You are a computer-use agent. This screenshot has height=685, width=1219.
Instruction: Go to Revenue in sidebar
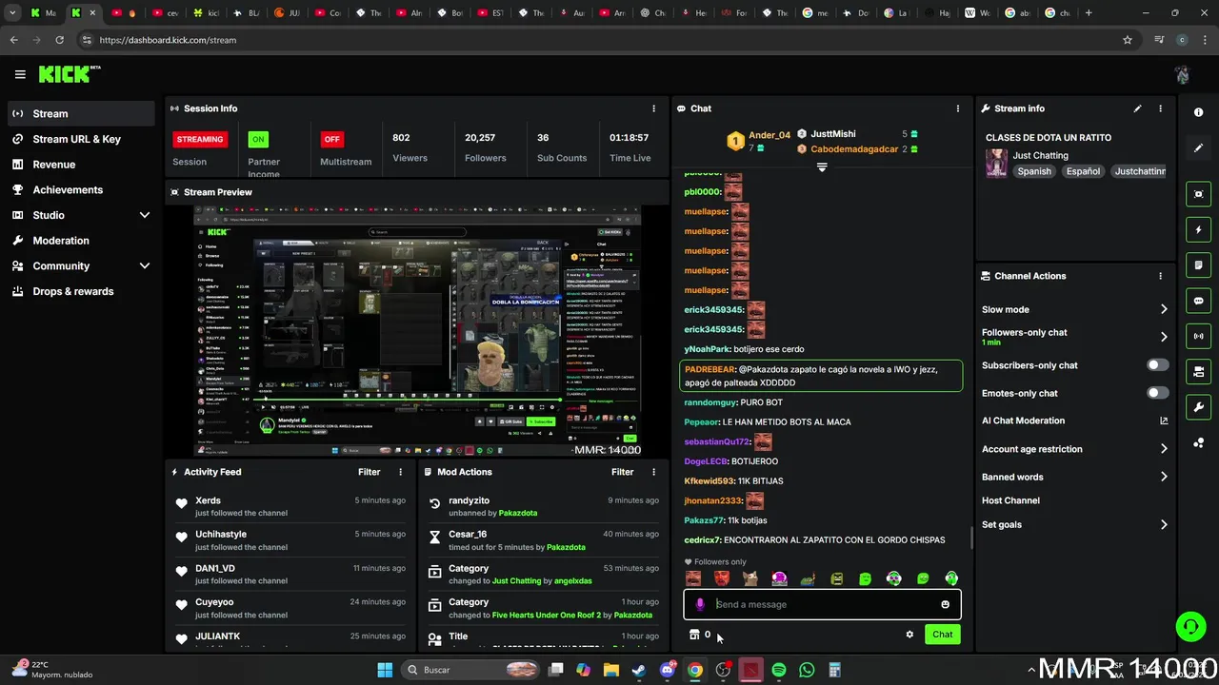pyautogui.click(x=82, y=165)
